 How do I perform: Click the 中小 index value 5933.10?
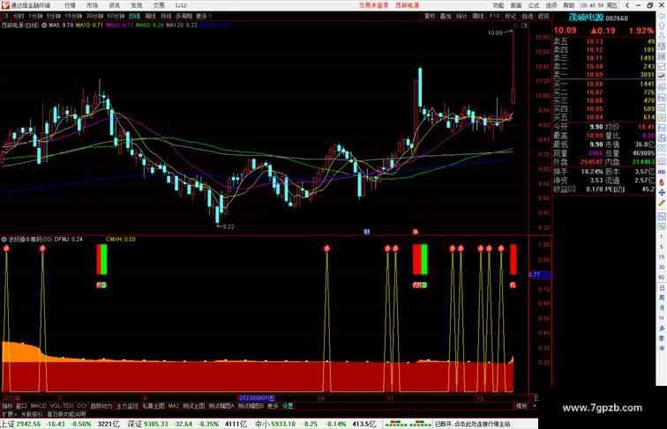(x=284, y=424)
